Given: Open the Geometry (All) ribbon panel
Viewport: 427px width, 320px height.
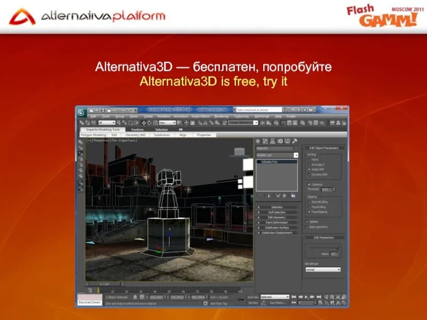Looking at the screenshot, I should (136, 135).
